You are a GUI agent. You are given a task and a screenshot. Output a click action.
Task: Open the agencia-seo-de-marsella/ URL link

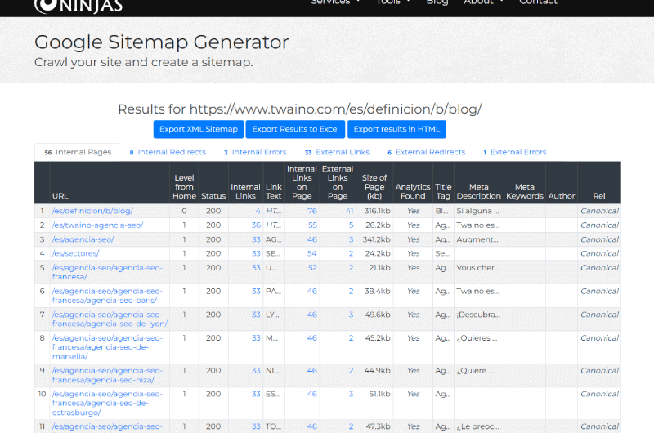(107, 347)
